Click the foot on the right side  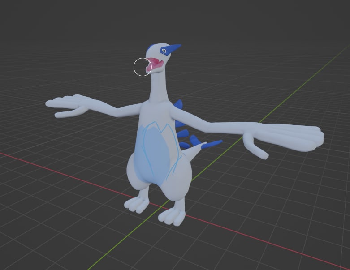[172, 216]
